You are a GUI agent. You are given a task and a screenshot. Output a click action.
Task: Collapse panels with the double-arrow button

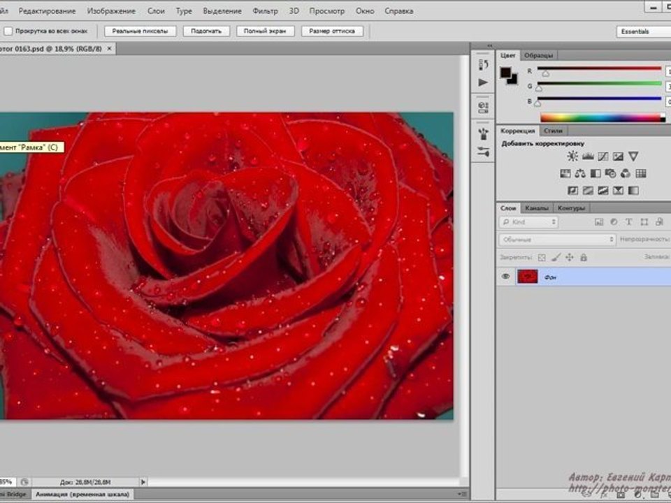click(x=489, y=46)
